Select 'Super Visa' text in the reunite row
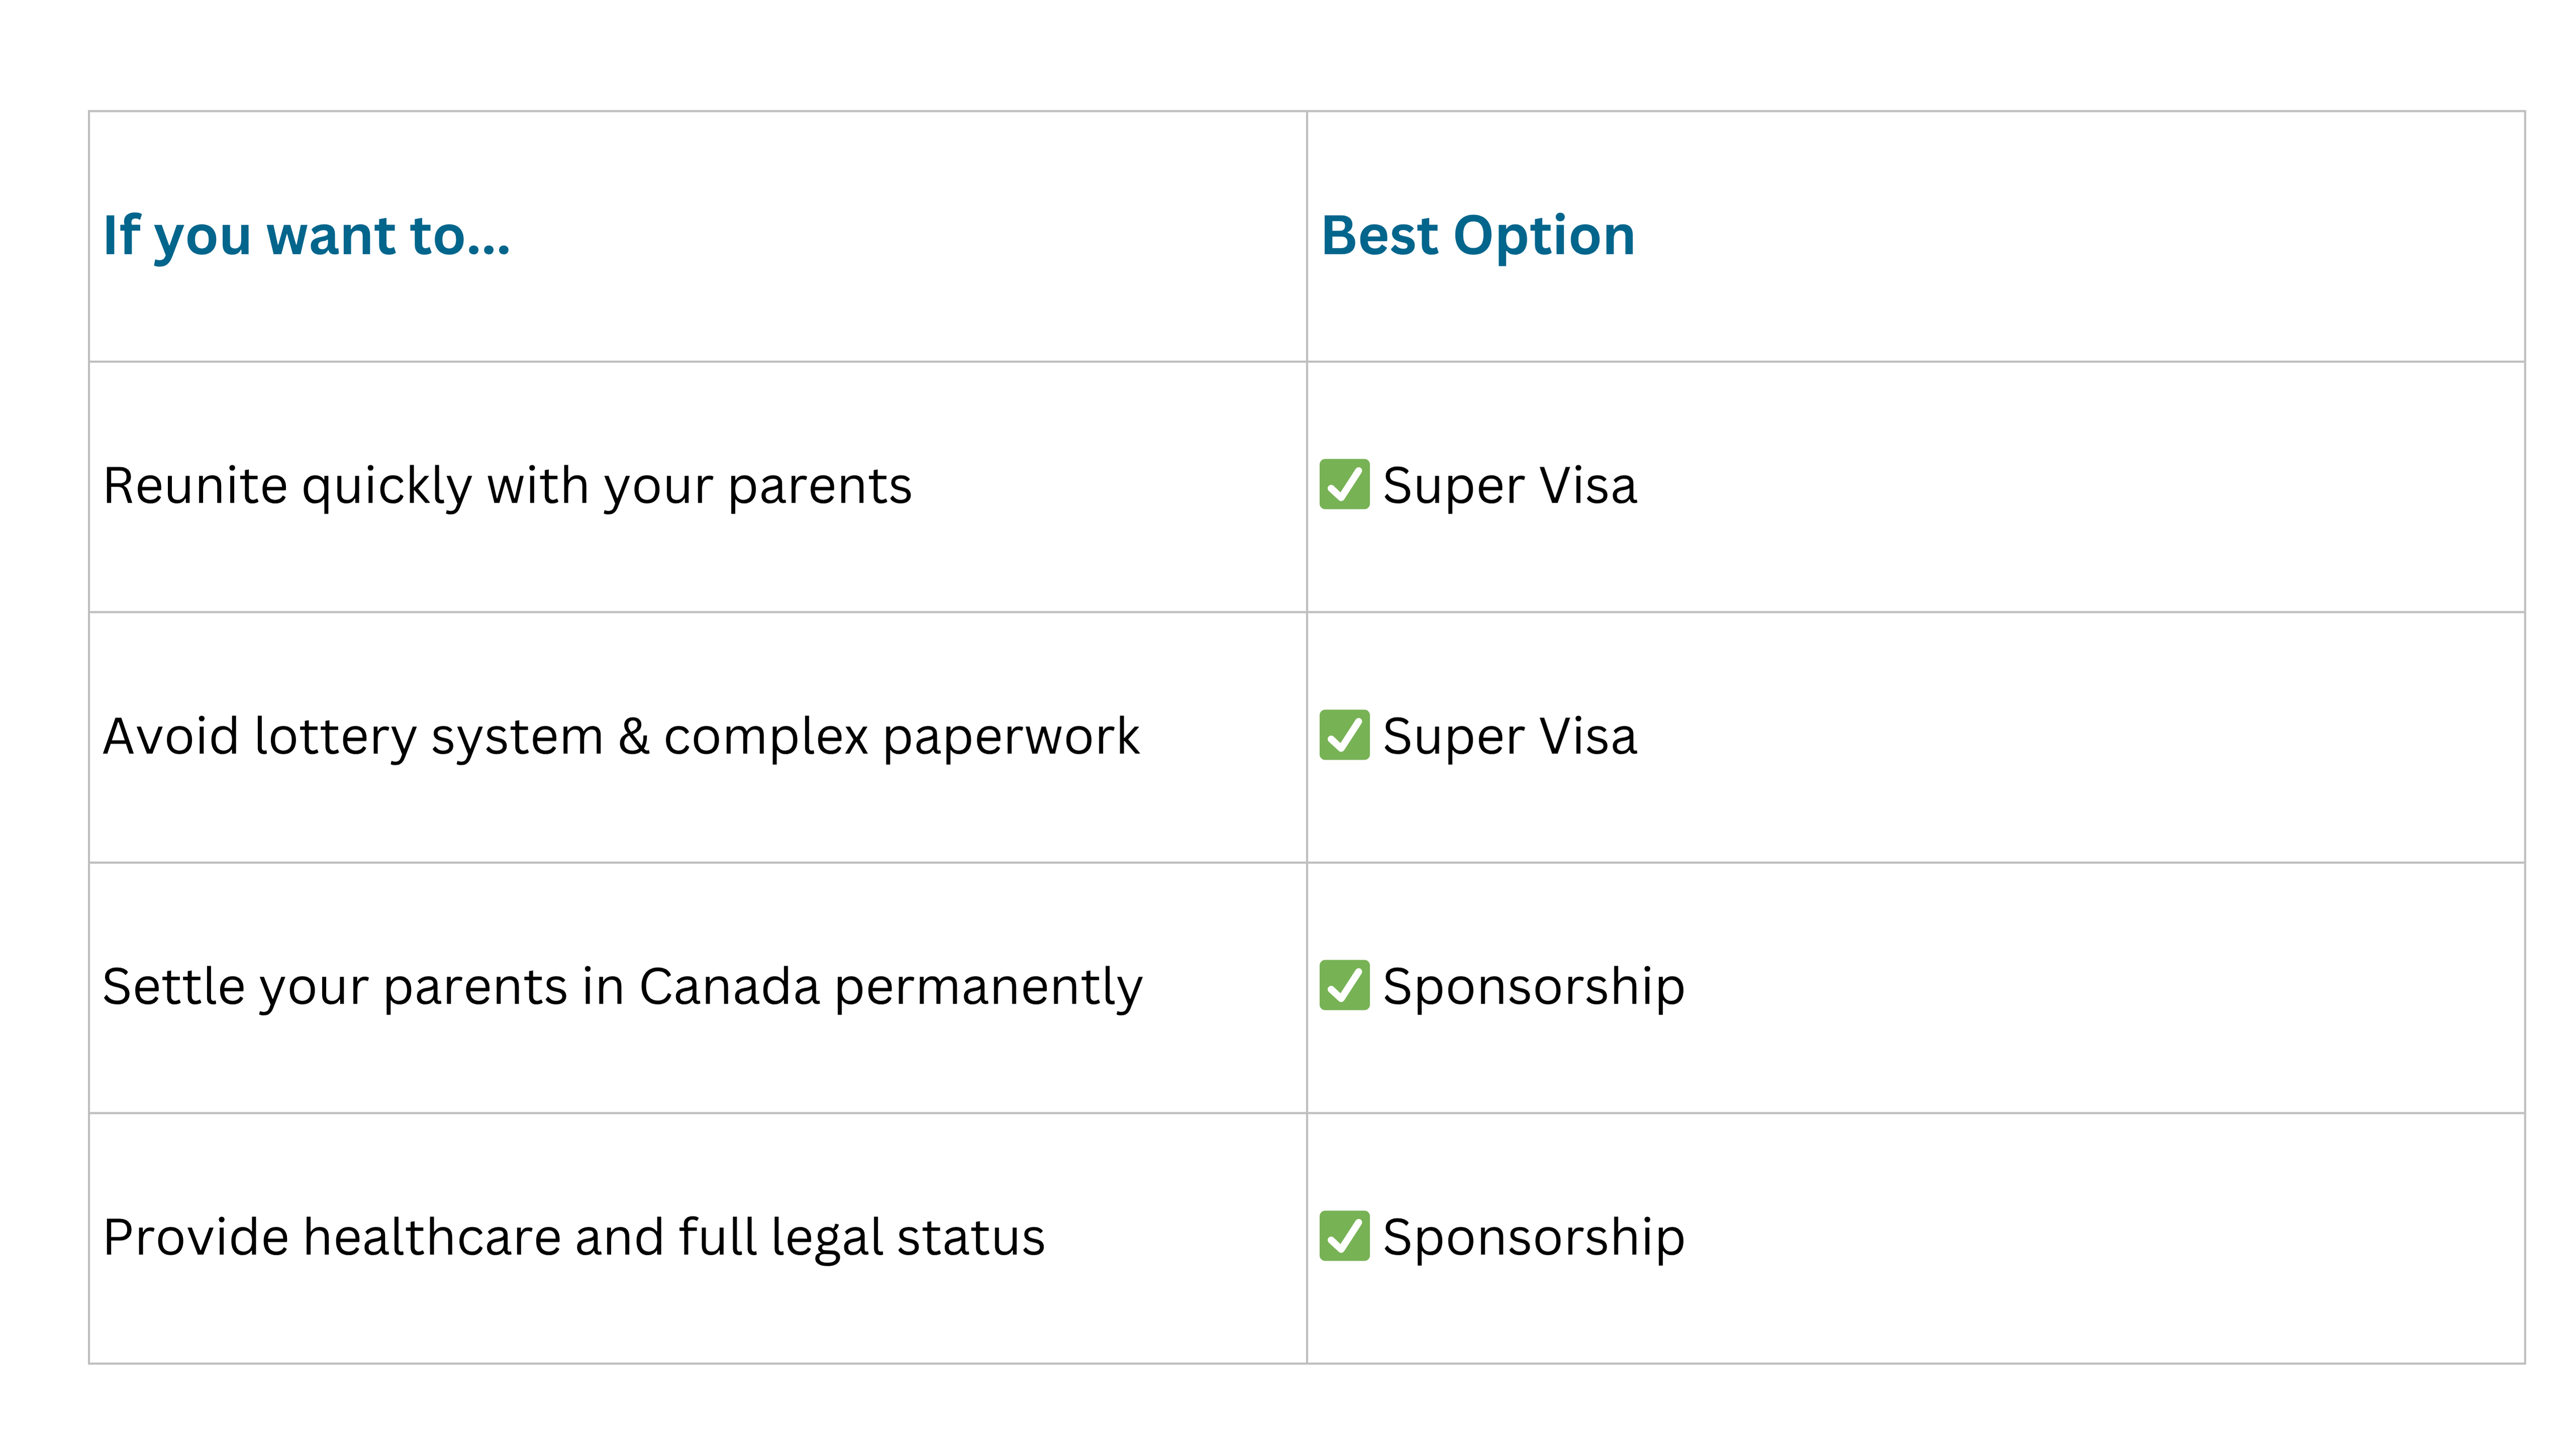This screenshot has height=1451, width=2576. (x=1510, y=487)
